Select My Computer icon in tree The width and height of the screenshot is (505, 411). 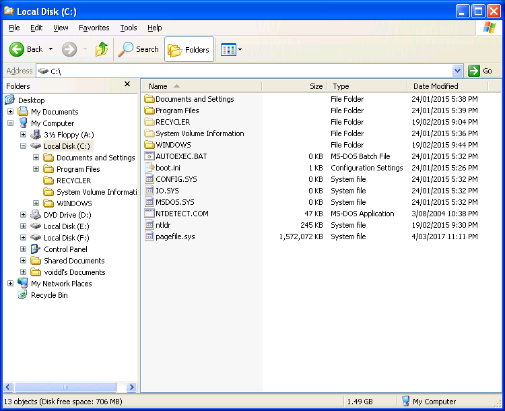pyautogui.click(x=23, y=123)
